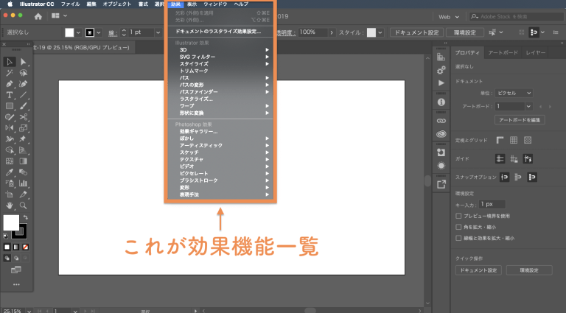Open the home screen icon
566x313 pixels.
38,16
